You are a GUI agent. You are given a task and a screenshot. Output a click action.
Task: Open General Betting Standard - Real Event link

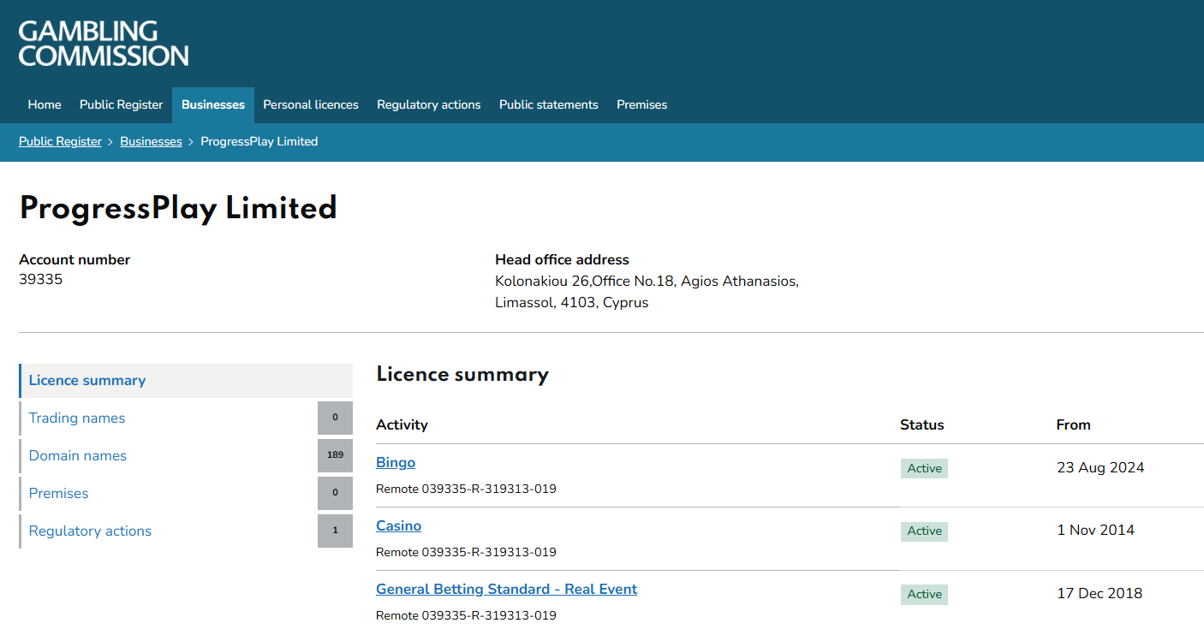(x=507, y=589)
